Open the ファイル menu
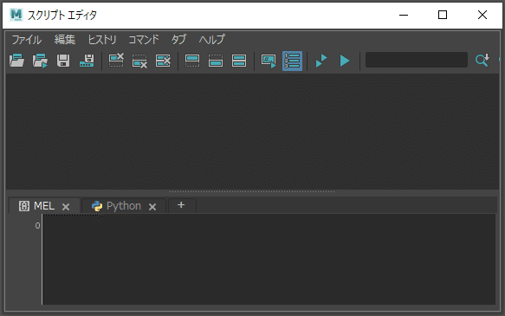Image resolution: width=505 pixels, height=316 pixels. 27,40
